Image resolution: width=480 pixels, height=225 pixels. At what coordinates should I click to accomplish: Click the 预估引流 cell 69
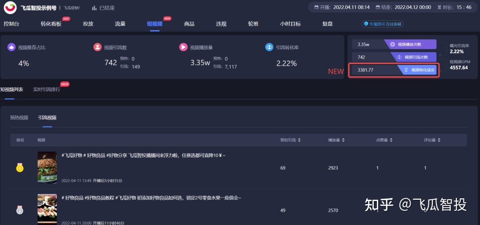(283, 168)
